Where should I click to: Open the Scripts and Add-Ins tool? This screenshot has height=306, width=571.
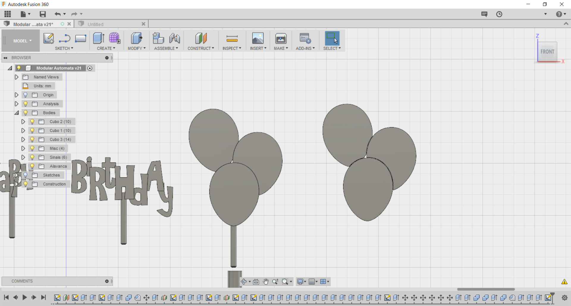point(305,38)
